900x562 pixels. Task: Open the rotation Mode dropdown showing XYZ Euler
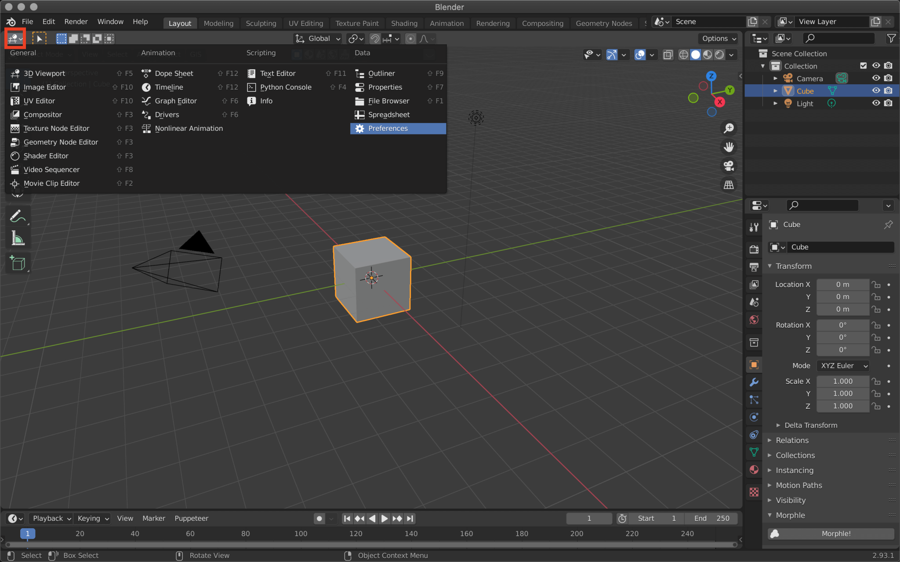pyautogui.click(x=842, y=365)
